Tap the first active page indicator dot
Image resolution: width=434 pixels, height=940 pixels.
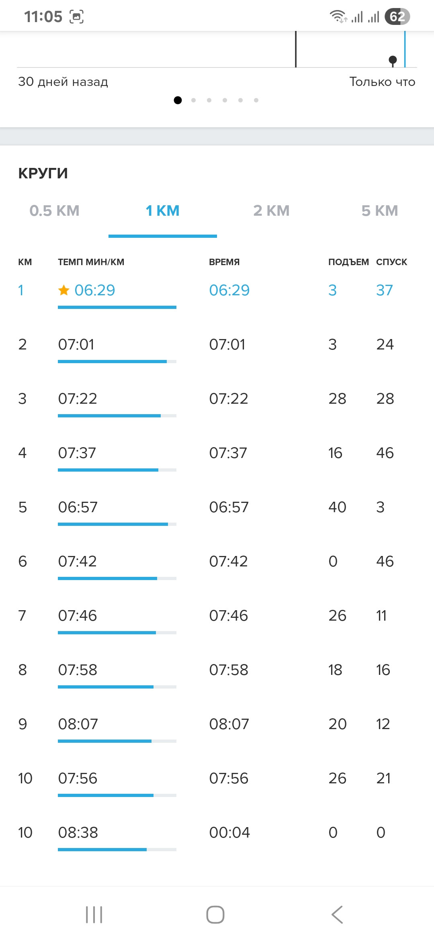coord(178,100)
